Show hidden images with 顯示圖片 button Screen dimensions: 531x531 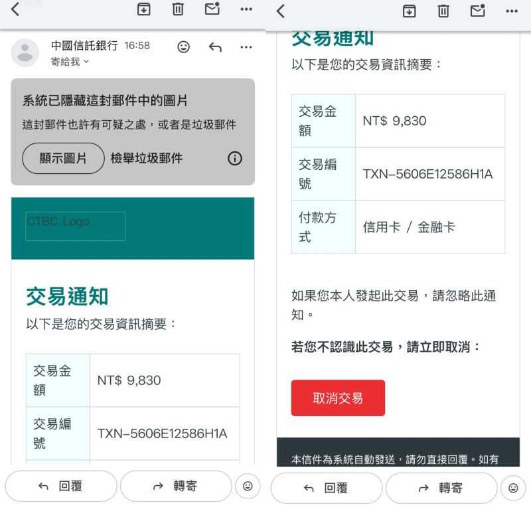[63, 159]
